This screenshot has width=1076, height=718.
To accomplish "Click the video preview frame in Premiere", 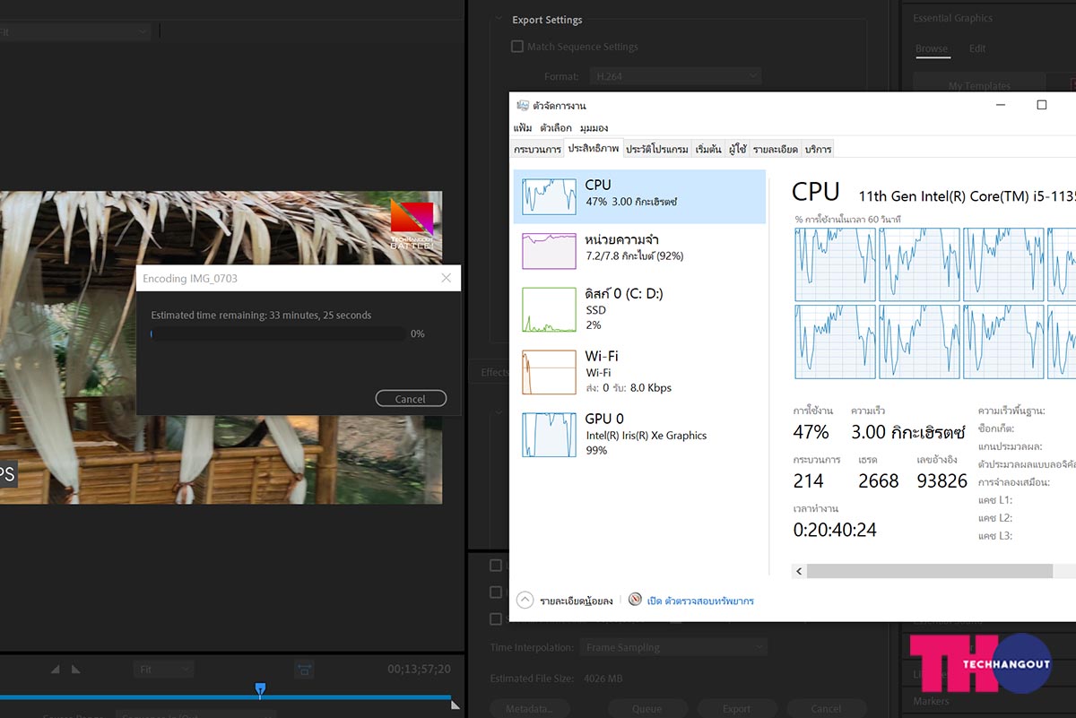I will click(x=221, y=347).
